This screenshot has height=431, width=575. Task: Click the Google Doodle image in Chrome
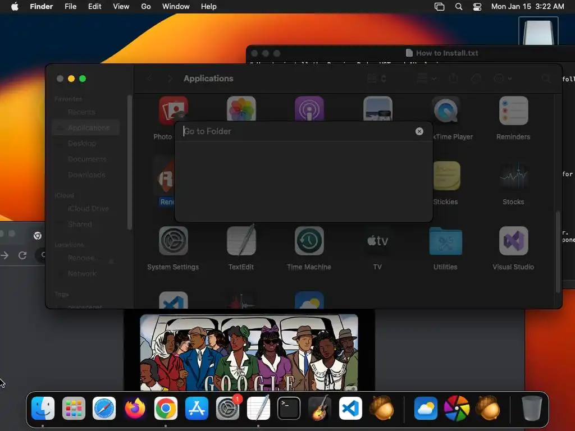[249, 352]
